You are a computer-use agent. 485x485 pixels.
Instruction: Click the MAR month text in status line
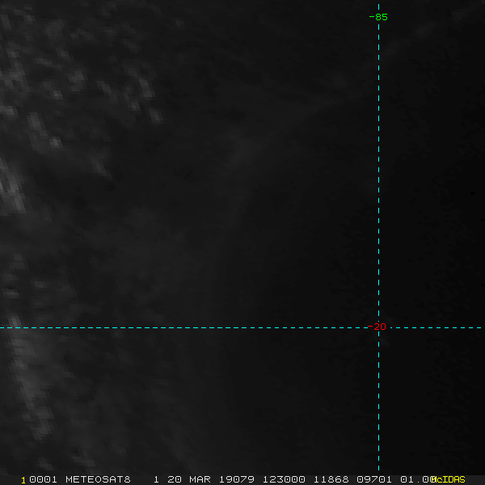tap(200, 479)
